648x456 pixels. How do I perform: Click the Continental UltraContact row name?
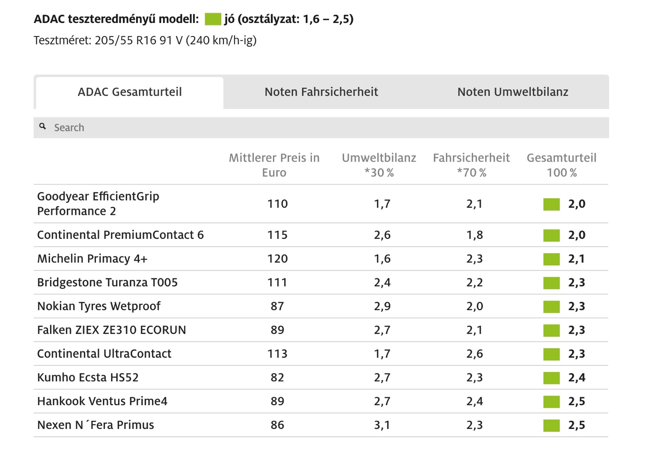(x=104, y=354)
